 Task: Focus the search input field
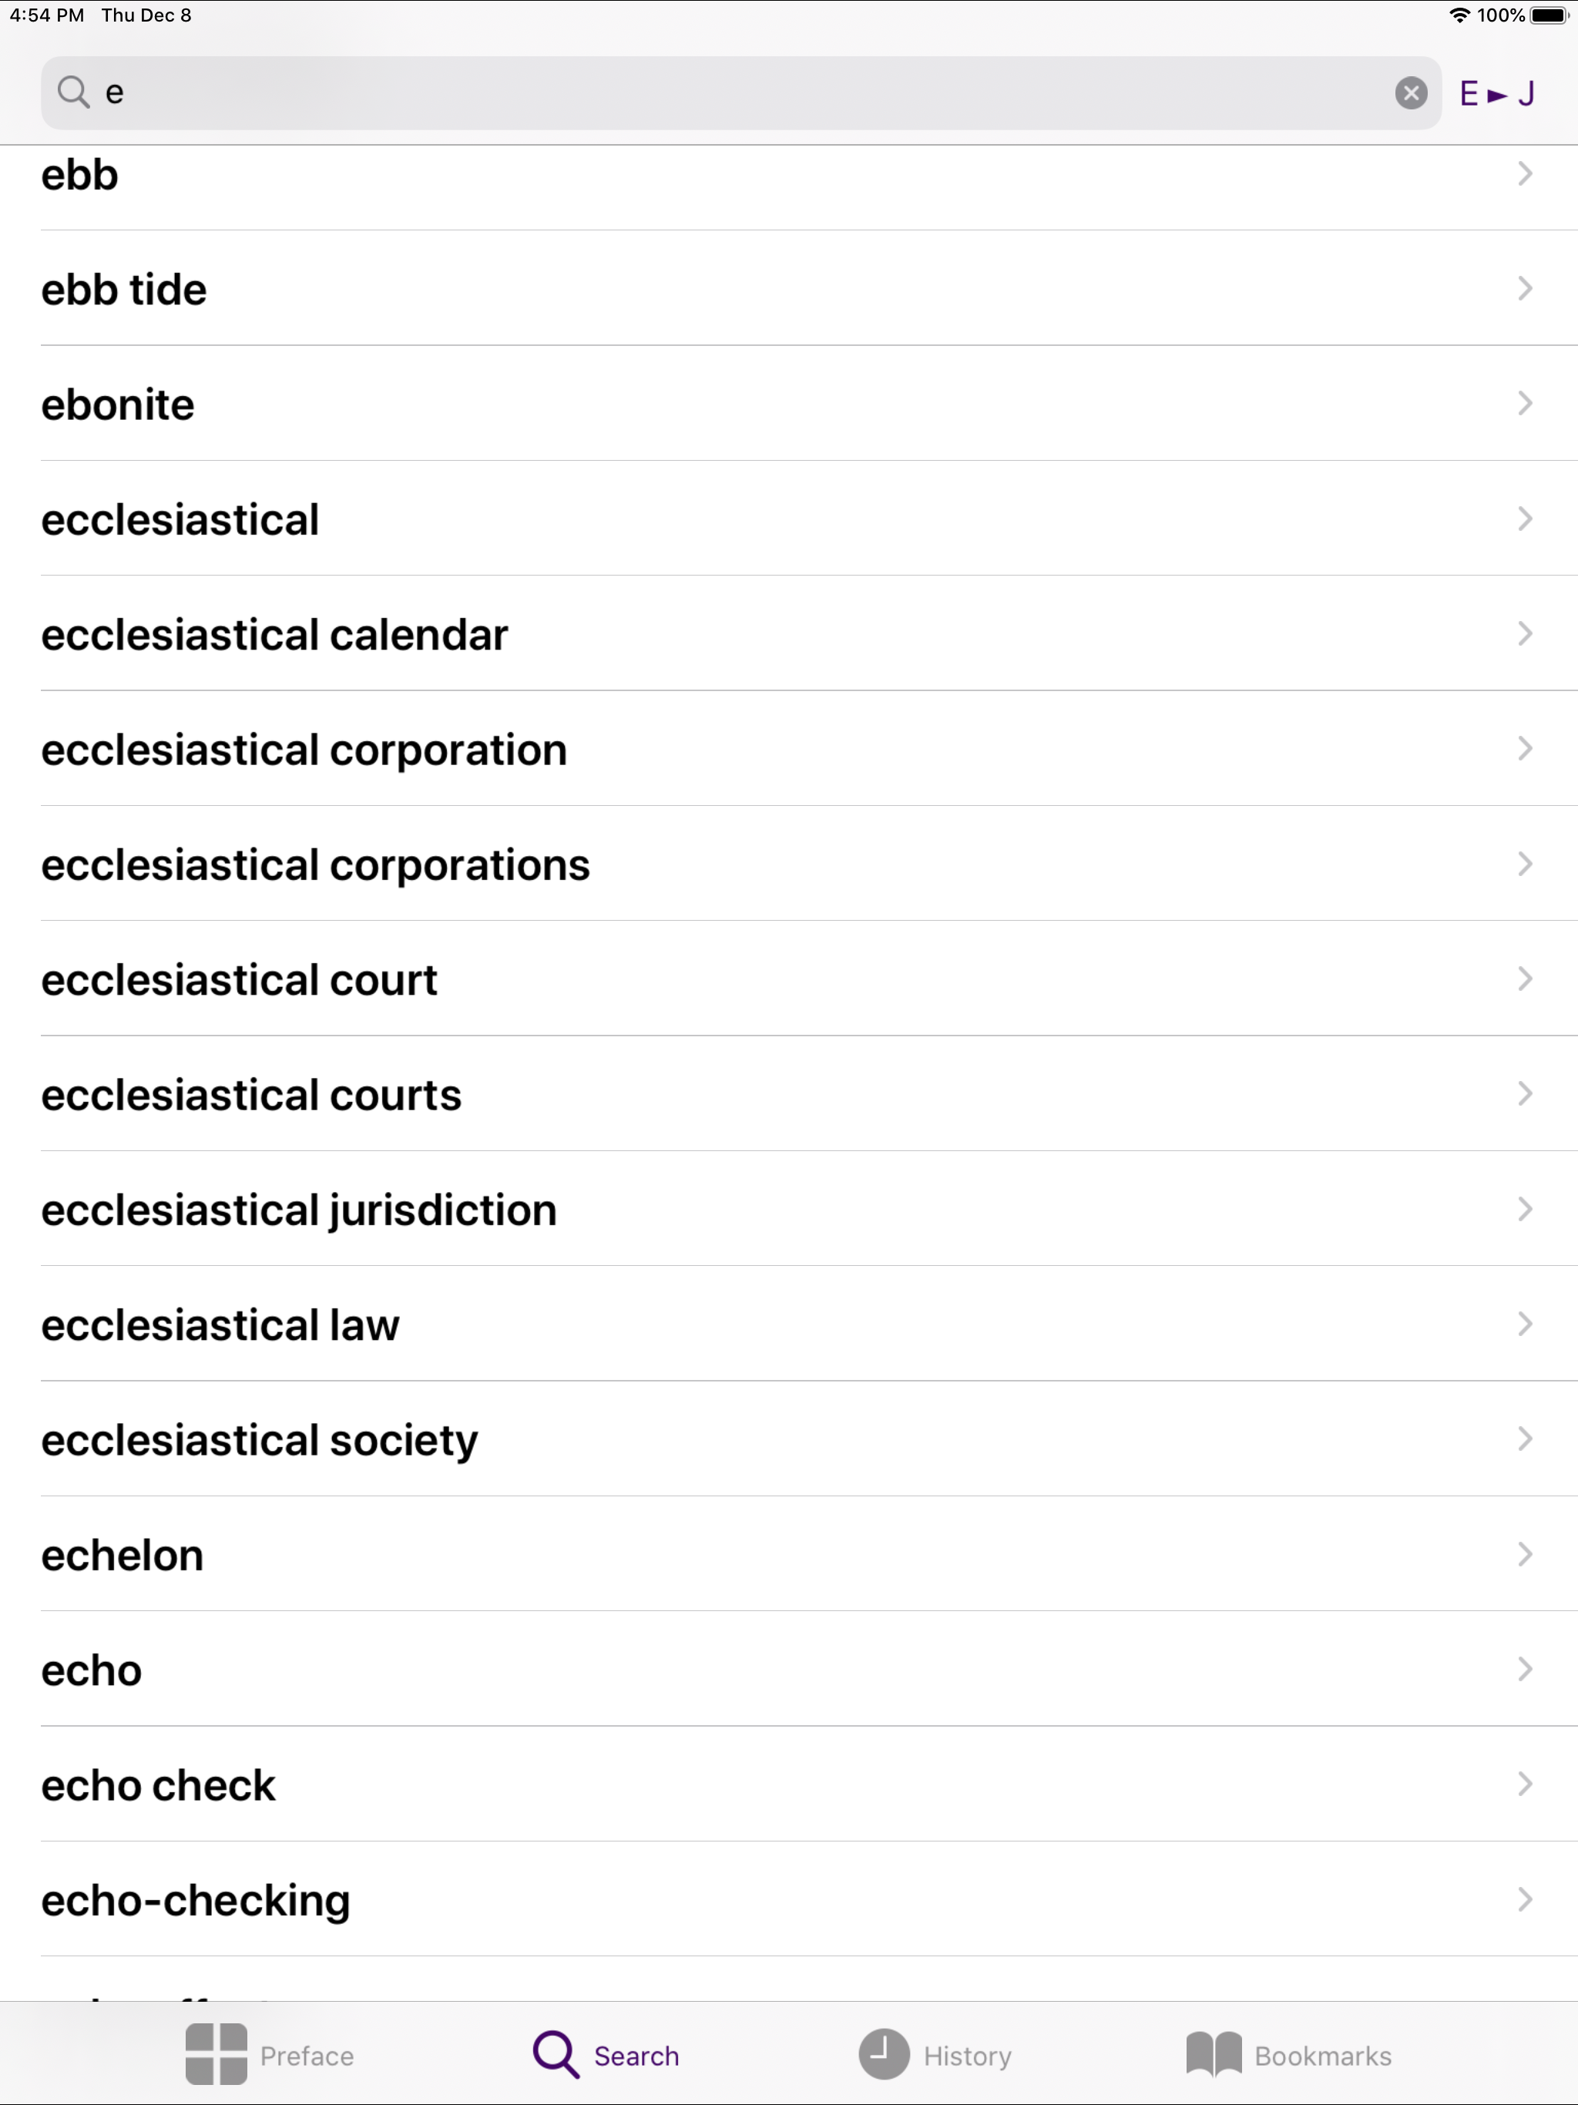click(x=740, y=93)
